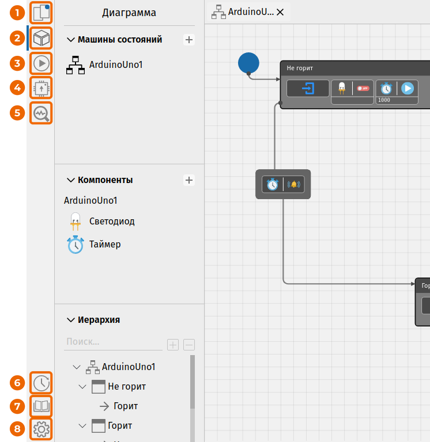Add a new component with plus button
Viewport: 430px width, 442px height.
(x=189, y=180)
